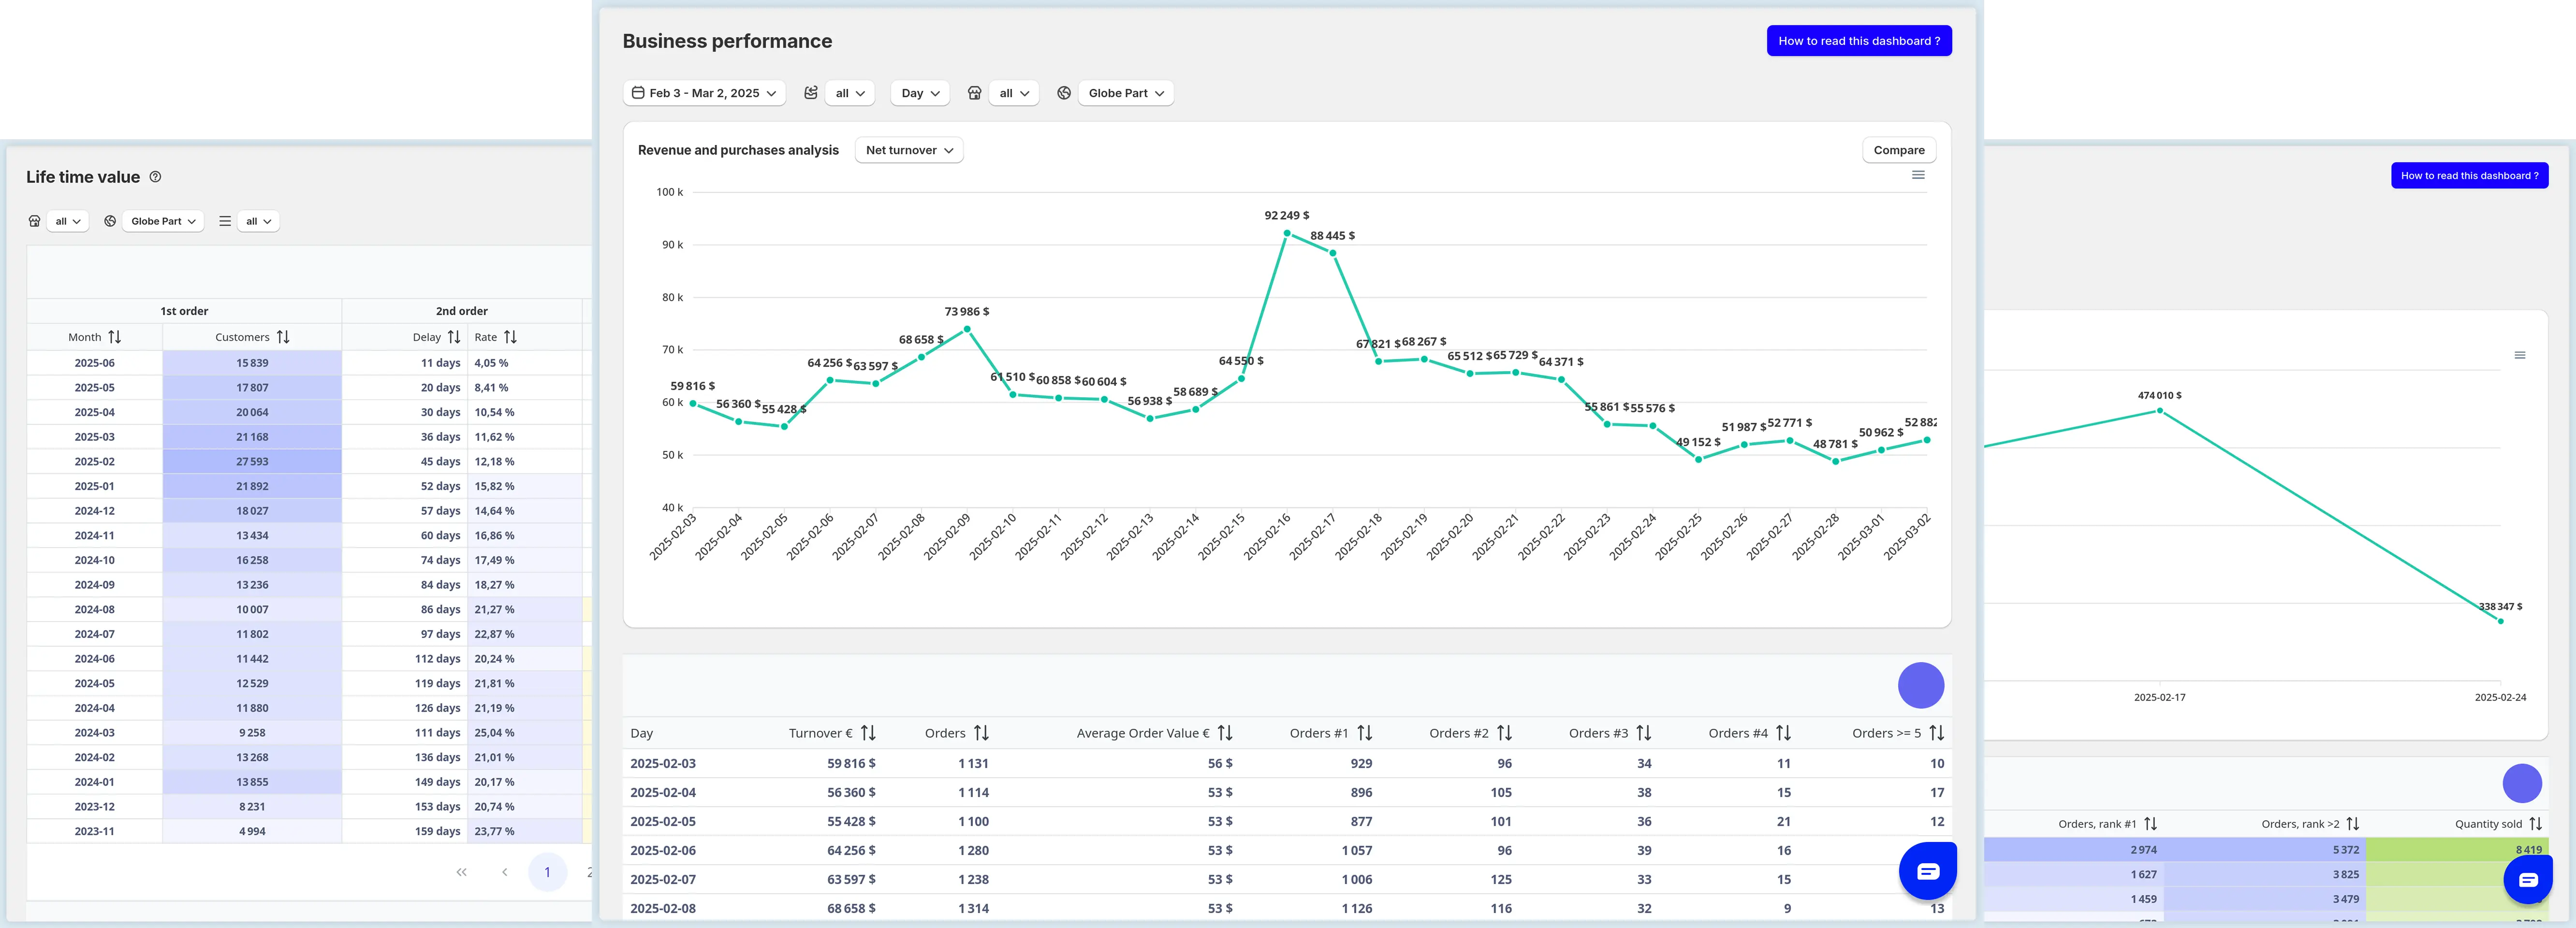Click the 73 986 $ data point on chart

[967, 329]
